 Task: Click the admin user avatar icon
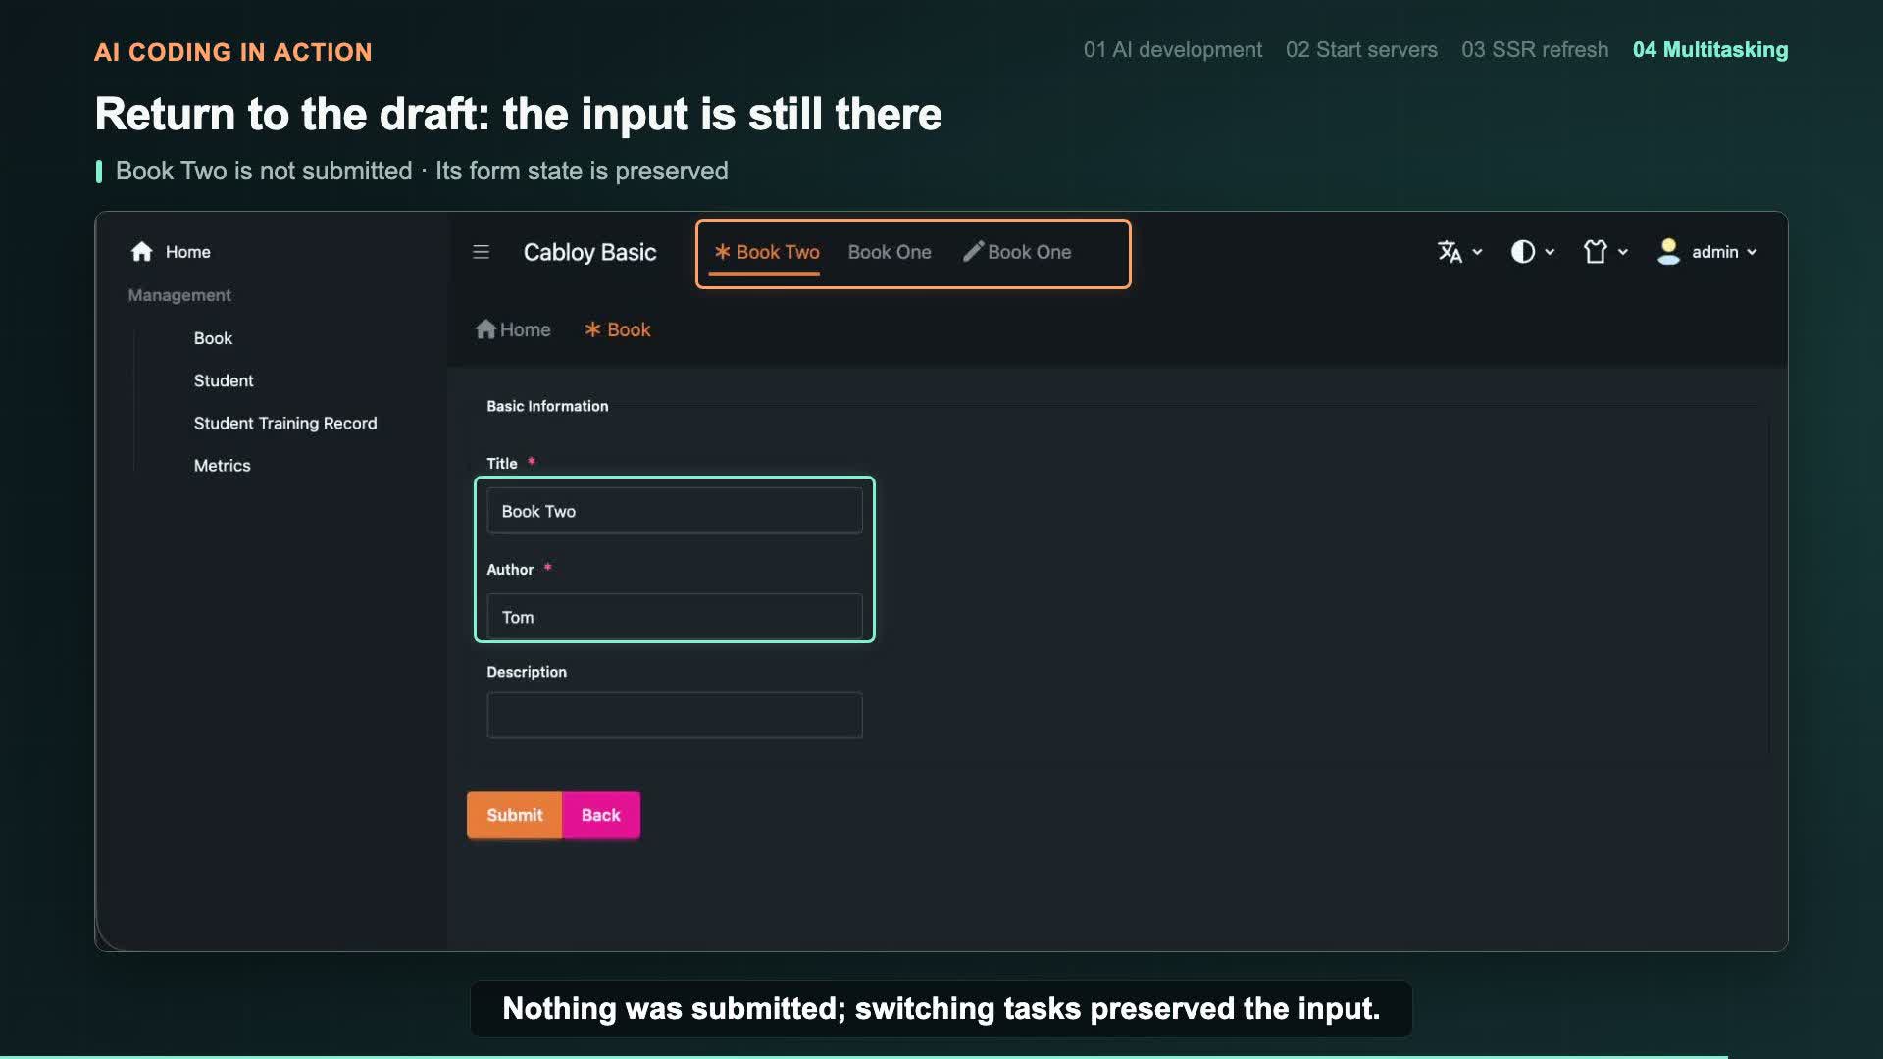1668,252
